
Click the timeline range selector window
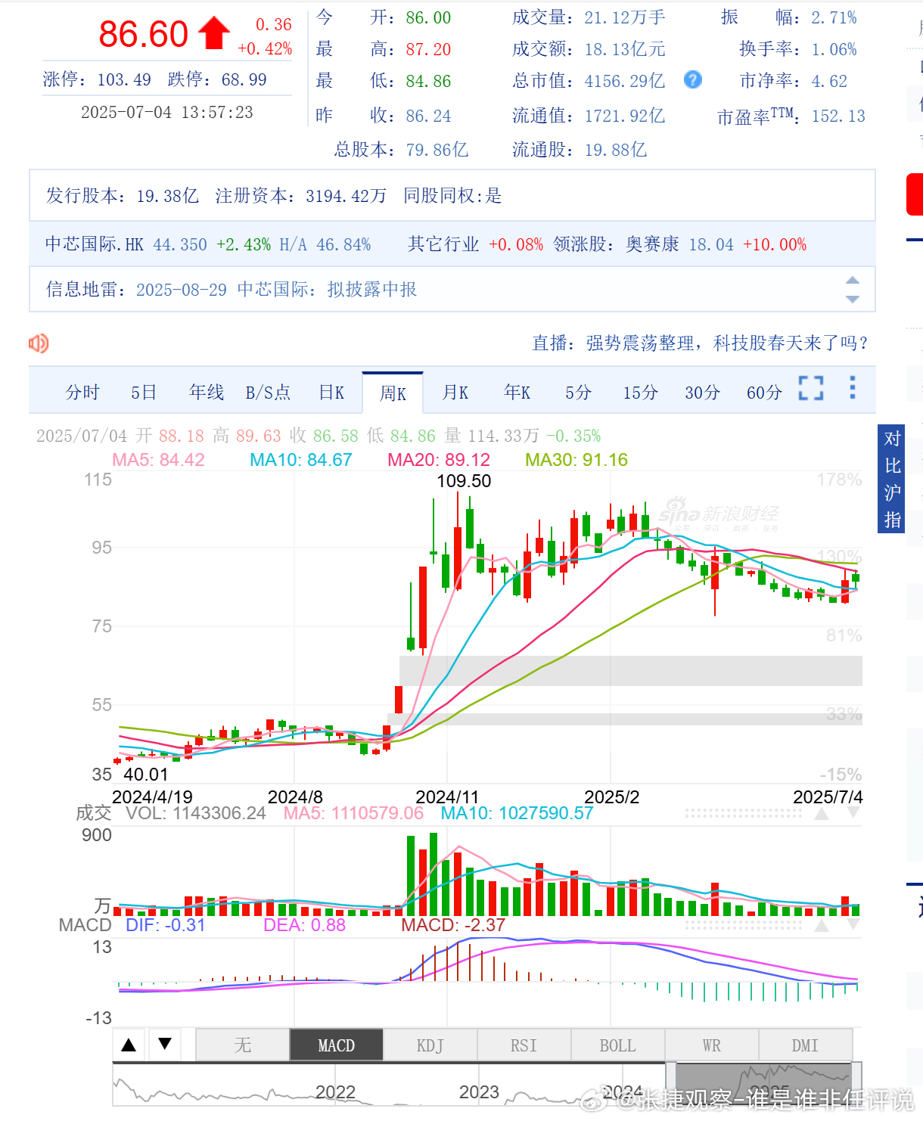[x=764, y=1083]
